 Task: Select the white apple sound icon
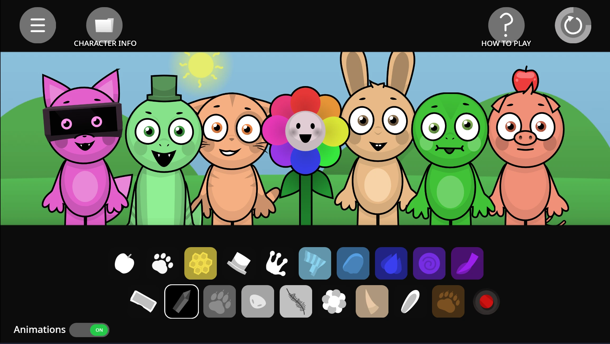pyautogui.click(x=124, y=263)
